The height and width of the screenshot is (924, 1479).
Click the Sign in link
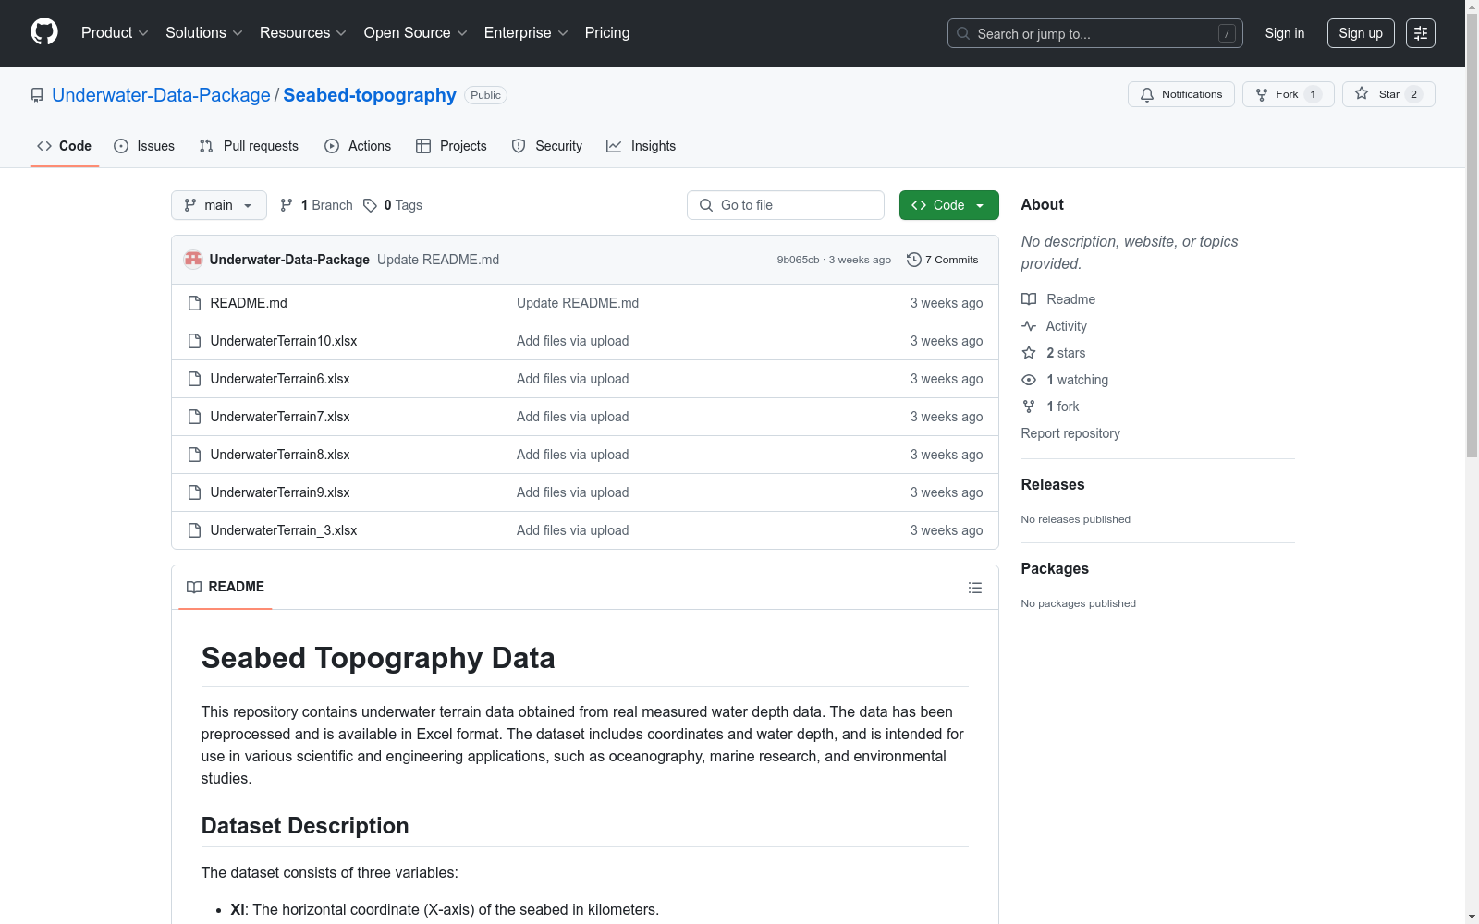(1285, 33)
